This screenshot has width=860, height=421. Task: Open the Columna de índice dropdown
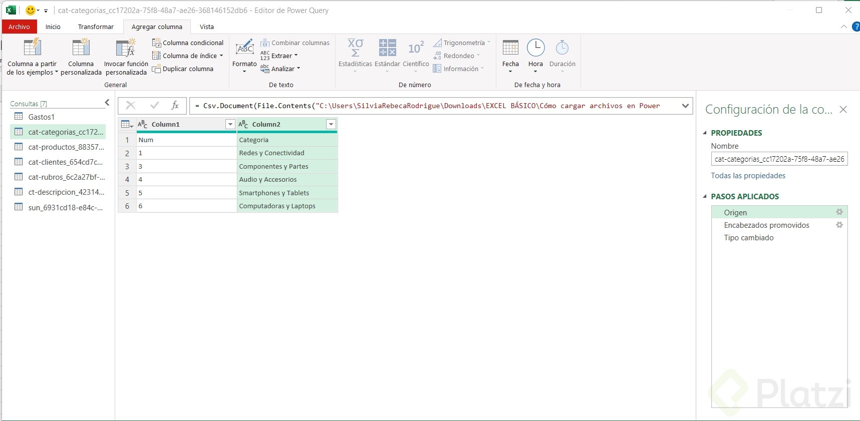[x=188, y=56]
